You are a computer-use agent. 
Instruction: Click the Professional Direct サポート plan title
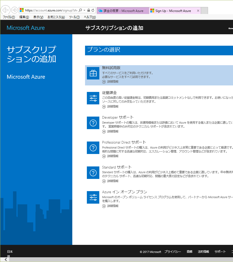[x=124, y=142]
